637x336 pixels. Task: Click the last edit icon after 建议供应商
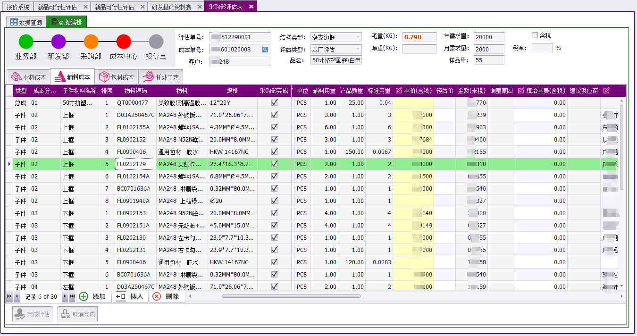(x=606, y=91)
